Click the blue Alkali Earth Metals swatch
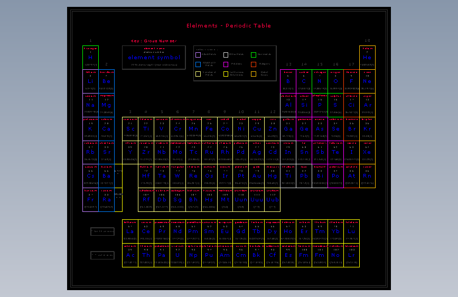The height and width of the screenshot is (297, 458). 198,64
